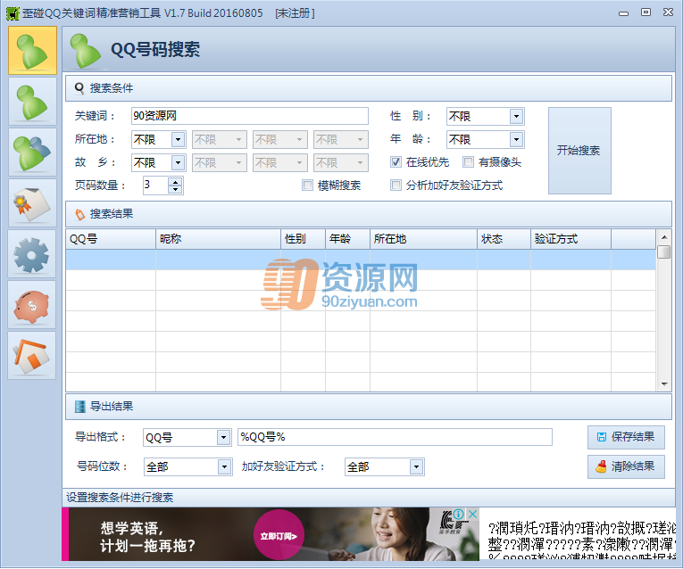Screen dimensions: 683x569
Task: Enable 分析加好友验证方式 checkbox
Action: click(x=396, y=186)
